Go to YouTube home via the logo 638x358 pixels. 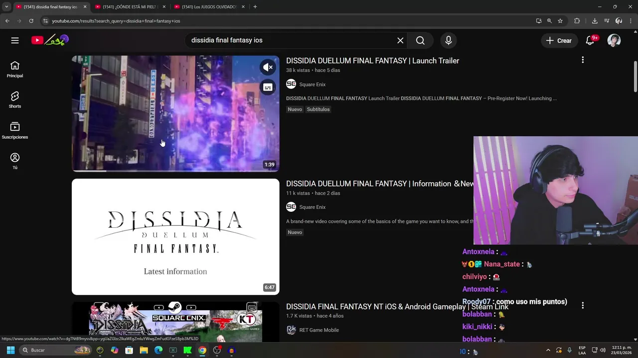[x=50, y=40]
